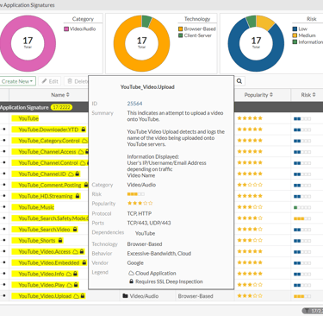Screen dimensions: 323x316
Task: Click cloud icon on YouTube_Channel.Control row
Action: point(83,163)
